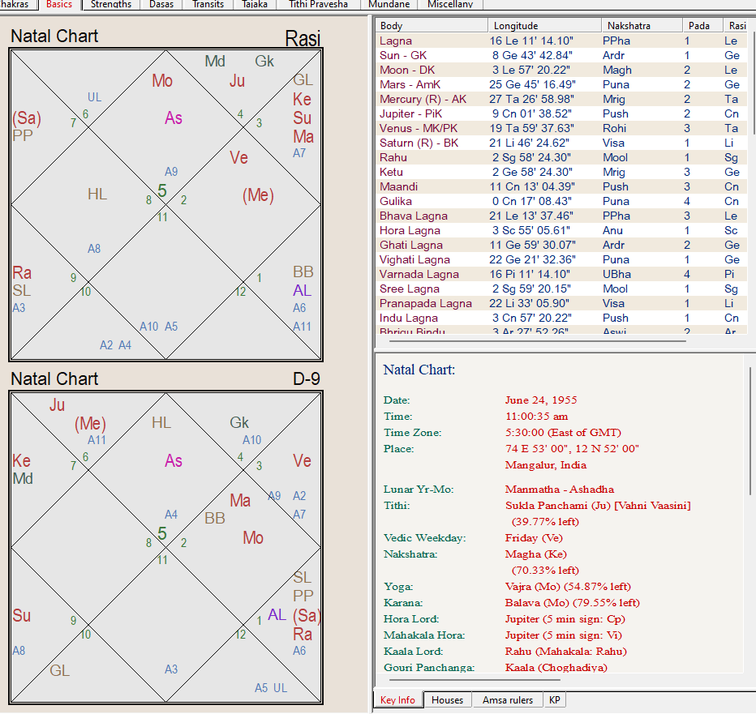
Task: Switch to the KP bottom tab
Action: (555, 700)
